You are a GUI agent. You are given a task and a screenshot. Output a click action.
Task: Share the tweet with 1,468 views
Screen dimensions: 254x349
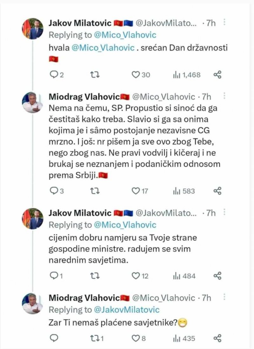pyautogui.click(x=217, y=75)
